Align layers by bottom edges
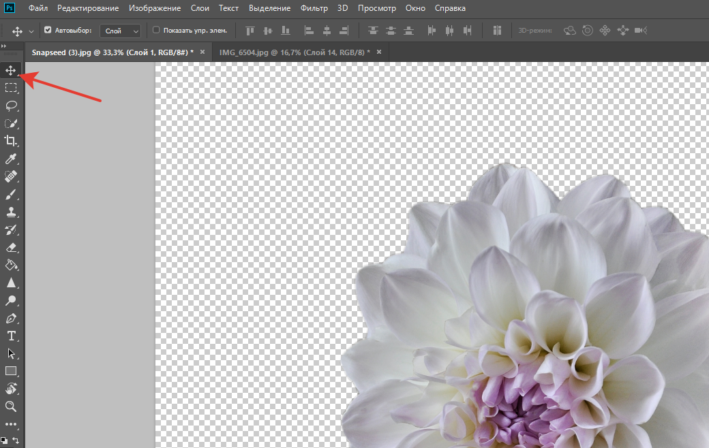 [x=286, y=31]
